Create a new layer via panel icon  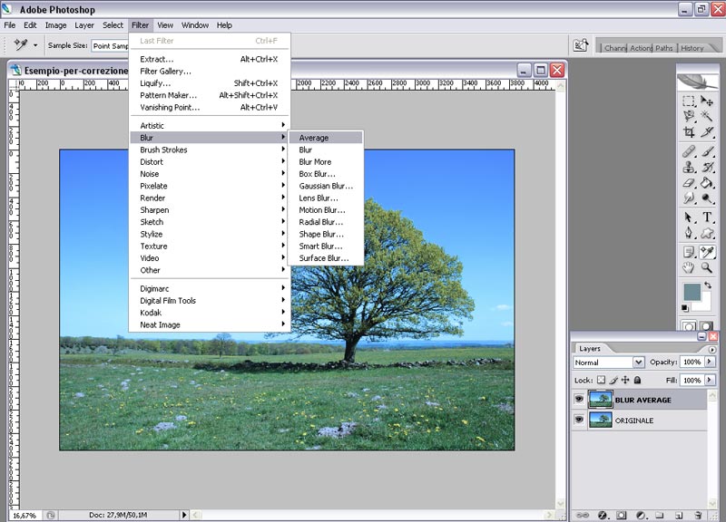tap(678, 515)
